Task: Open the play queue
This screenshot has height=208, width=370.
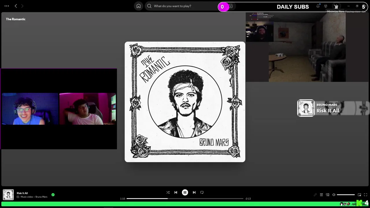Action: click(x=321, y=195)
